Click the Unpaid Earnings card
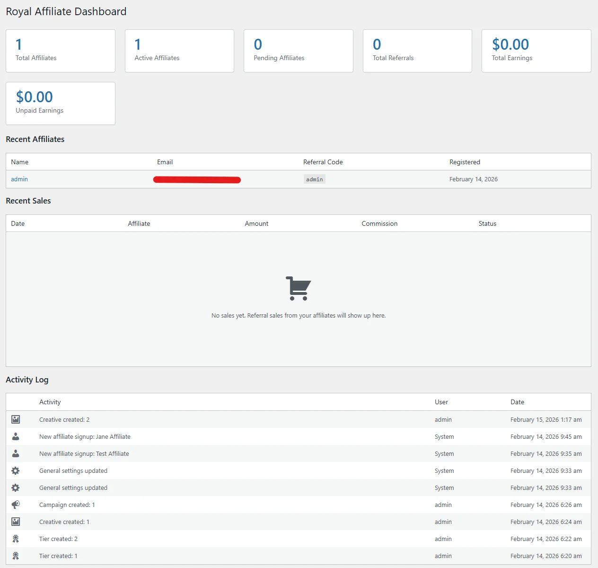Screen dimensions: 598x568 click(x=60, y=103)
